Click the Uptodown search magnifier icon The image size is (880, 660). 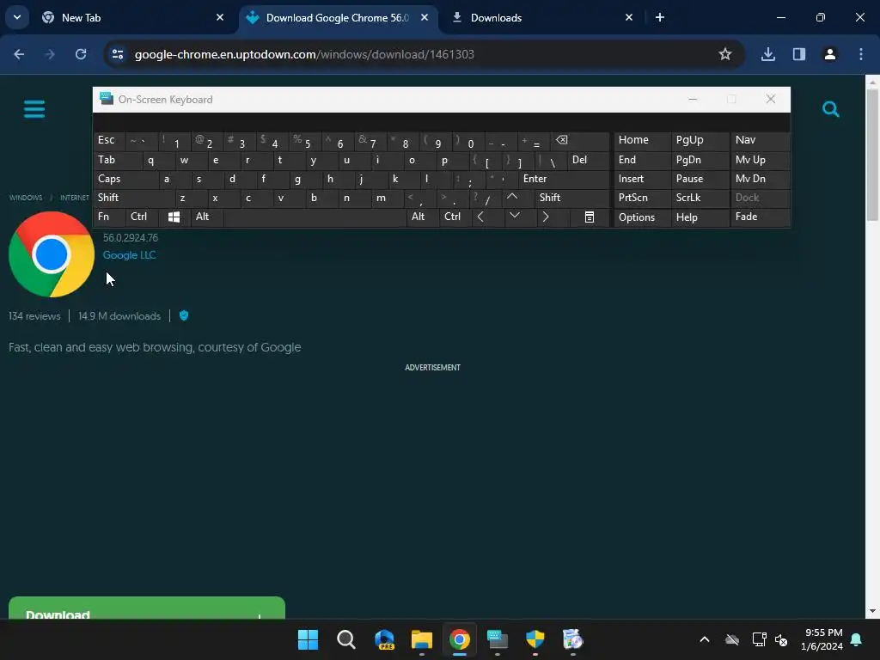click(x=831, y=109)
